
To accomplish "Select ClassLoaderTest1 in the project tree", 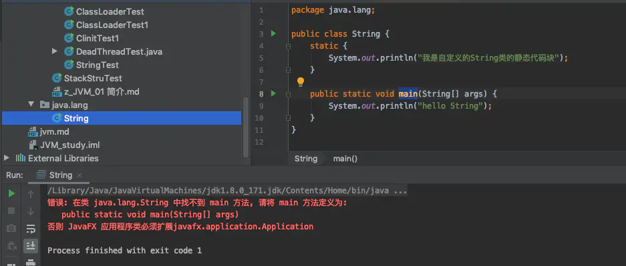I will (112, 25).
